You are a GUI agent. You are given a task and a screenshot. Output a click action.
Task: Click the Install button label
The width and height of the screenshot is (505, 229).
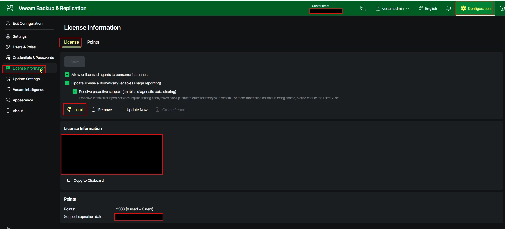click(x=78, y=110)
